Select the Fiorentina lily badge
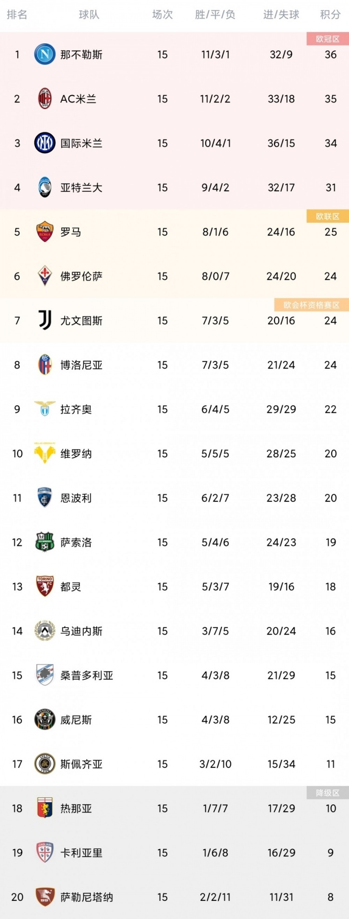This screenshot has height=919, width=349. pos(45,276)
